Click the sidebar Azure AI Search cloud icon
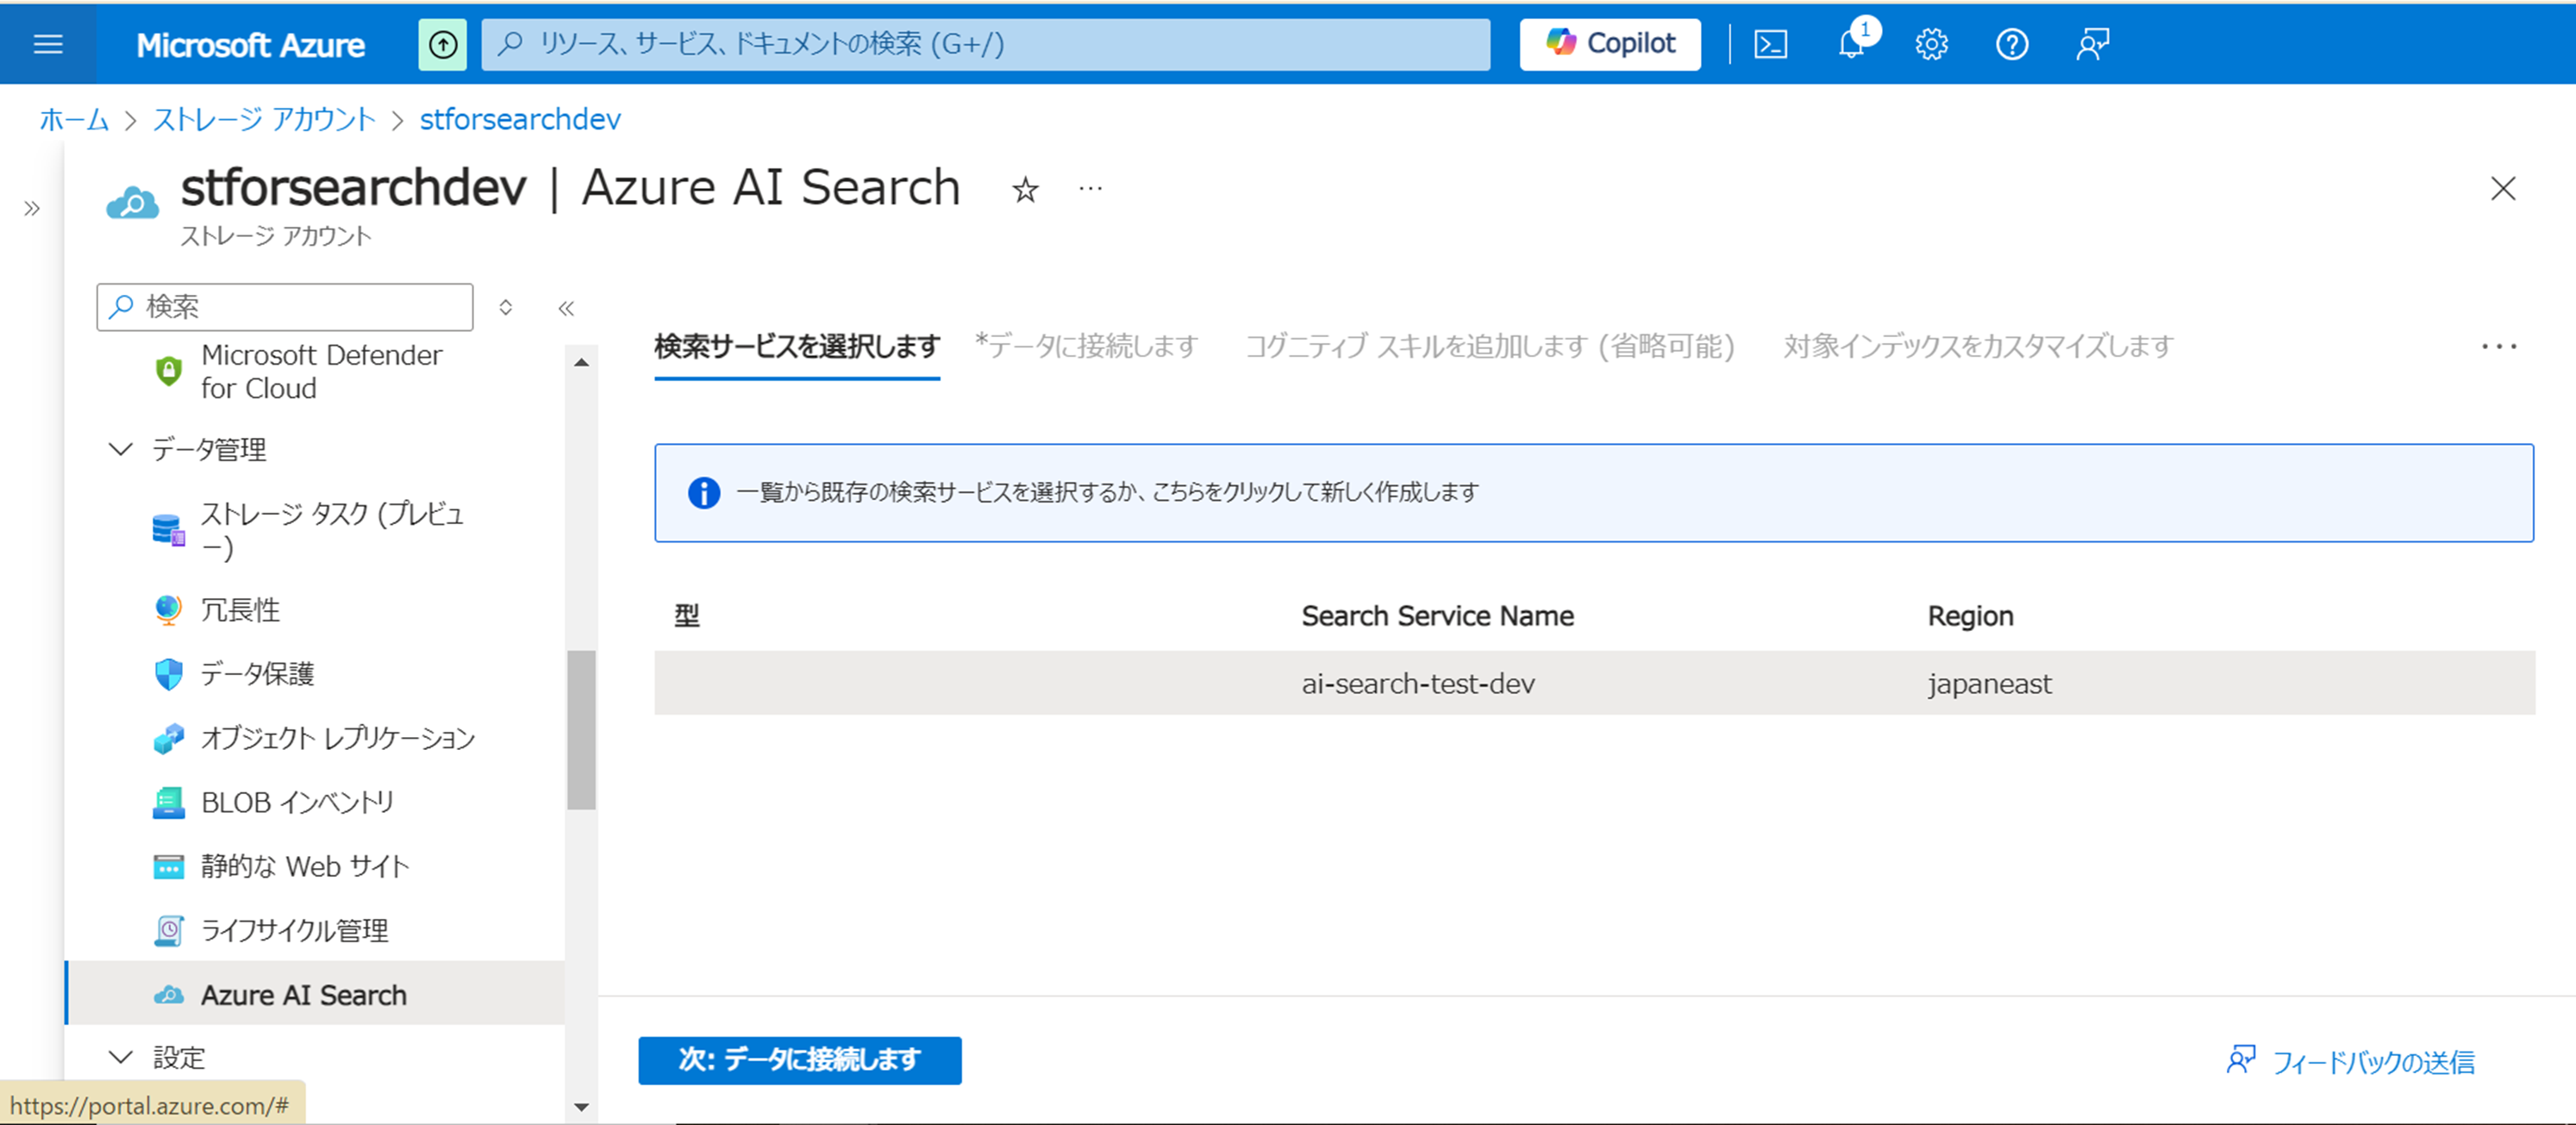Screen dimensions: 2576x1125 click(x=168, y=995)
